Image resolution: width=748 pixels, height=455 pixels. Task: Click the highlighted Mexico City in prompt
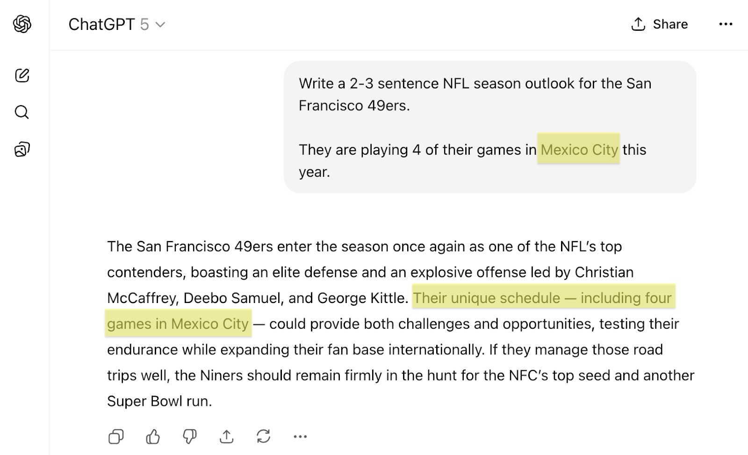coord(579,150)
